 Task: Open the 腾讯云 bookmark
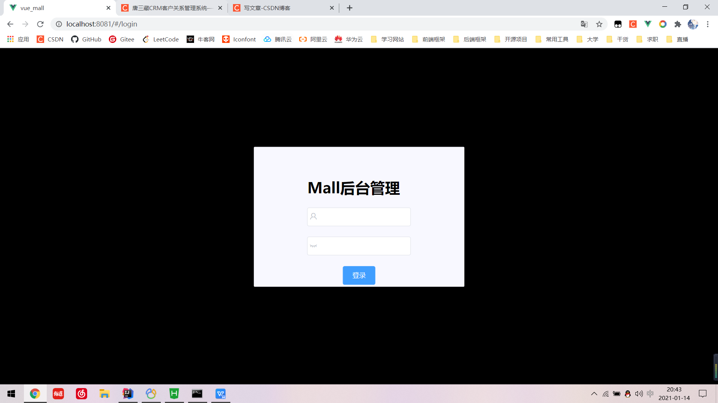pos(277,39)
